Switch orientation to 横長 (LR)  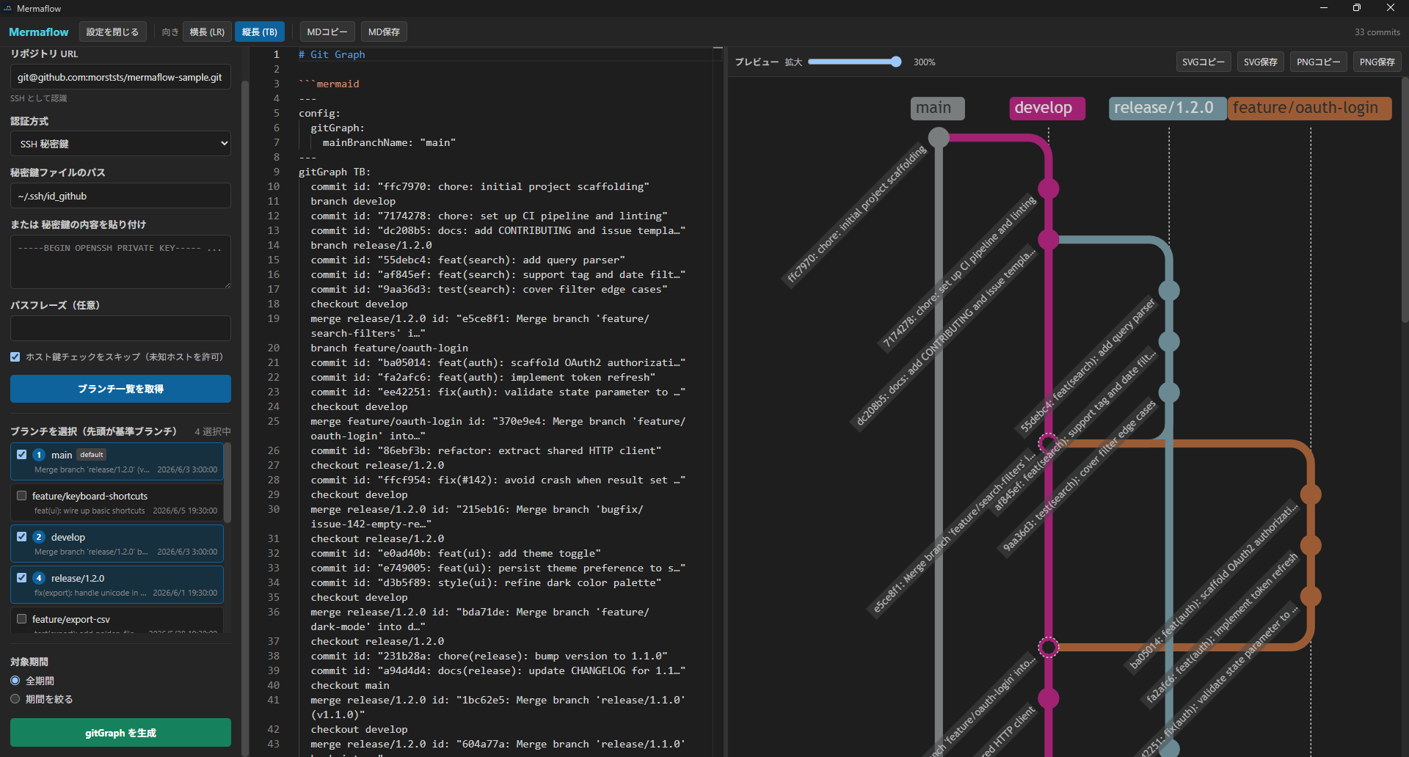(207, 32)
